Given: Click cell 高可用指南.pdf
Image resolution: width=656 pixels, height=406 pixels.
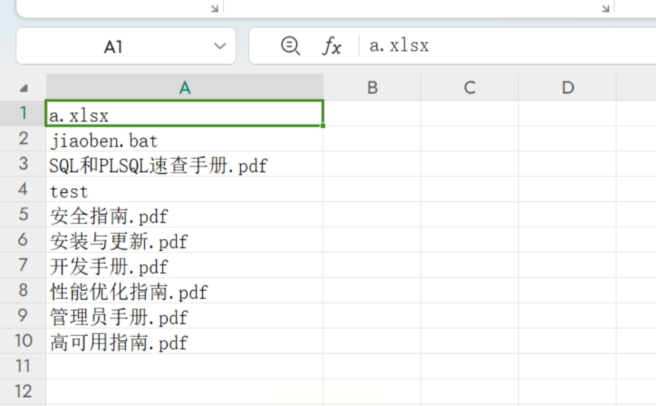Looking at the screenshot, I should pyautogui.click(x=185, y=341).
